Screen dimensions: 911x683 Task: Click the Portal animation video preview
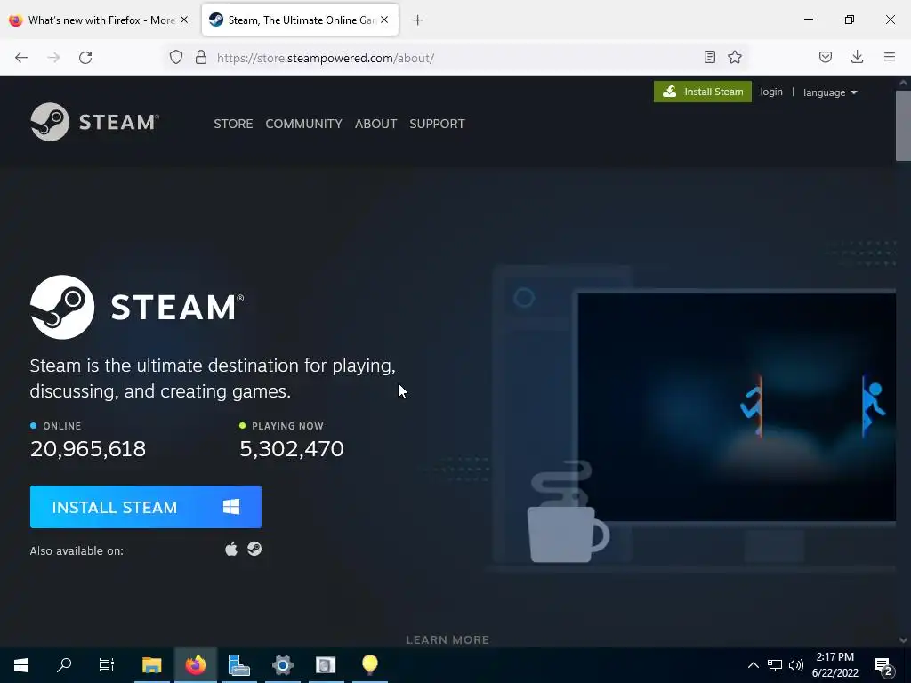click(737, 407)
